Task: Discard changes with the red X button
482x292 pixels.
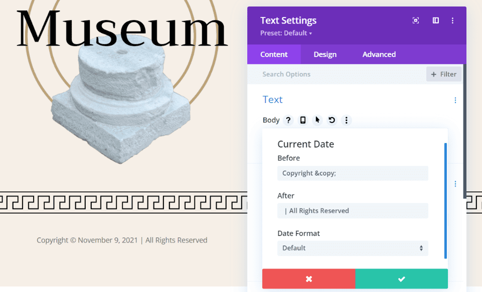Action: [x=308, y=278]
